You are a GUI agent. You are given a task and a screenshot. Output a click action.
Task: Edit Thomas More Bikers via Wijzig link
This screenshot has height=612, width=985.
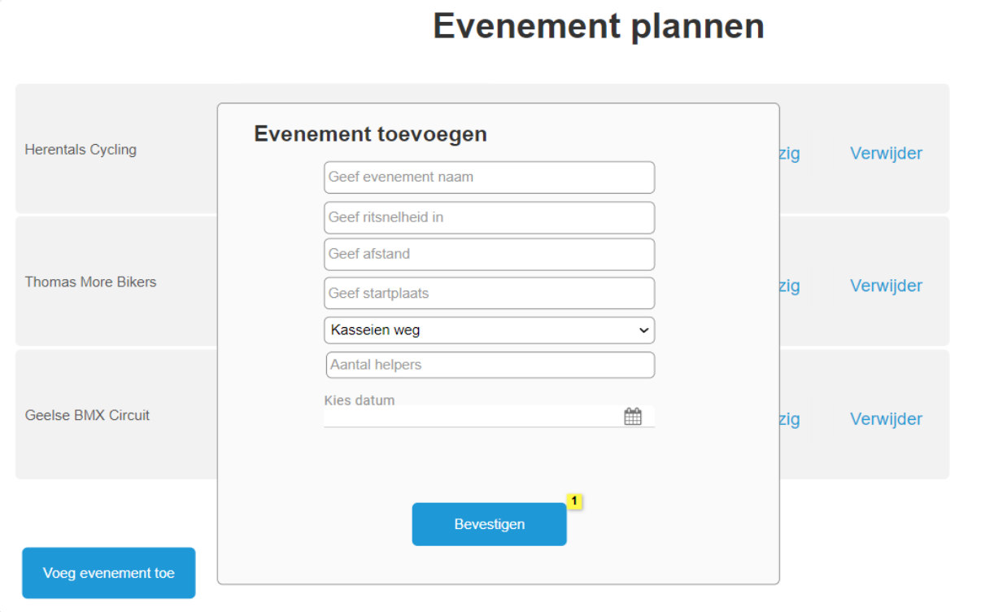point(790,286)
